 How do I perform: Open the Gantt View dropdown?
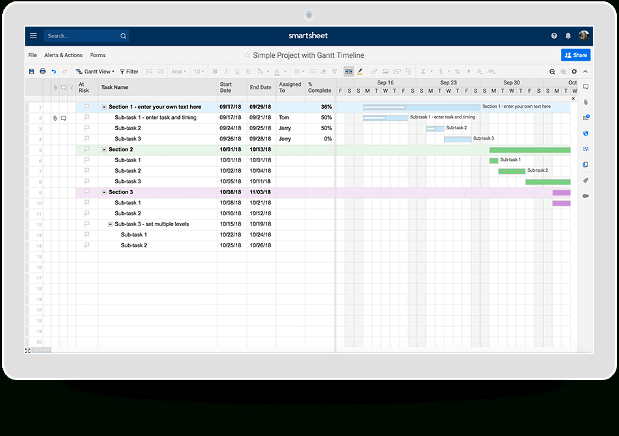pos(95,72)
